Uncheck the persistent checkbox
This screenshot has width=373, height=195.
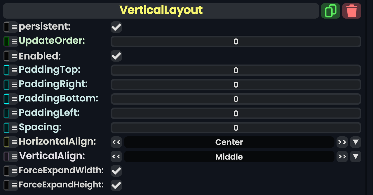pos(116,27)
